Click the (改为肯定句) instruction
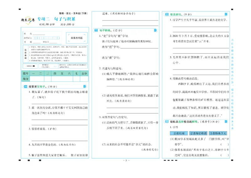Image resolution: width=251 pixels, height=178 pixels. pyautogui.click(x=150, y=150)
